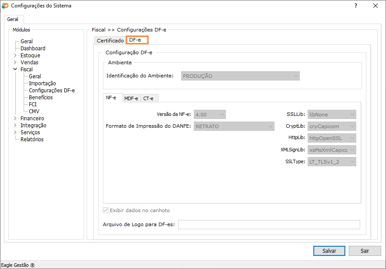Click the help question mark button
This screenshot has height=269, width=386.
(x=356, y=6)
